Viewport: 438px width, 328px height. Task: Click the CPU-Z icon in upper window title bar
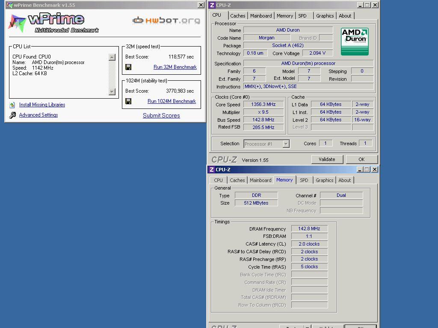click(212, 5)
